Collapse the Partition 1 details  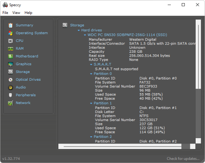click(x=91, y=103)
